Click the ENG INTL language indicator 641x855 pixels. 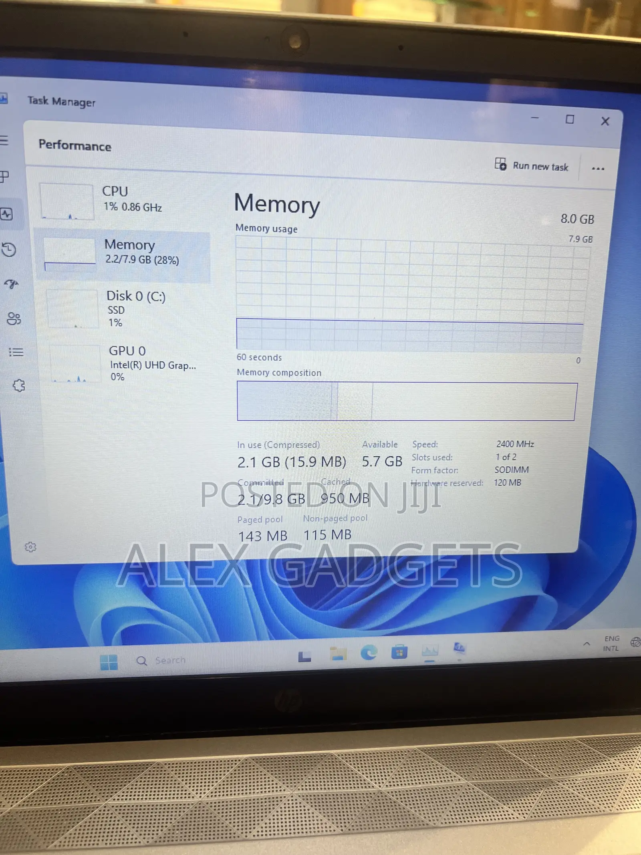pyautogui.click(x=611, y=643)
